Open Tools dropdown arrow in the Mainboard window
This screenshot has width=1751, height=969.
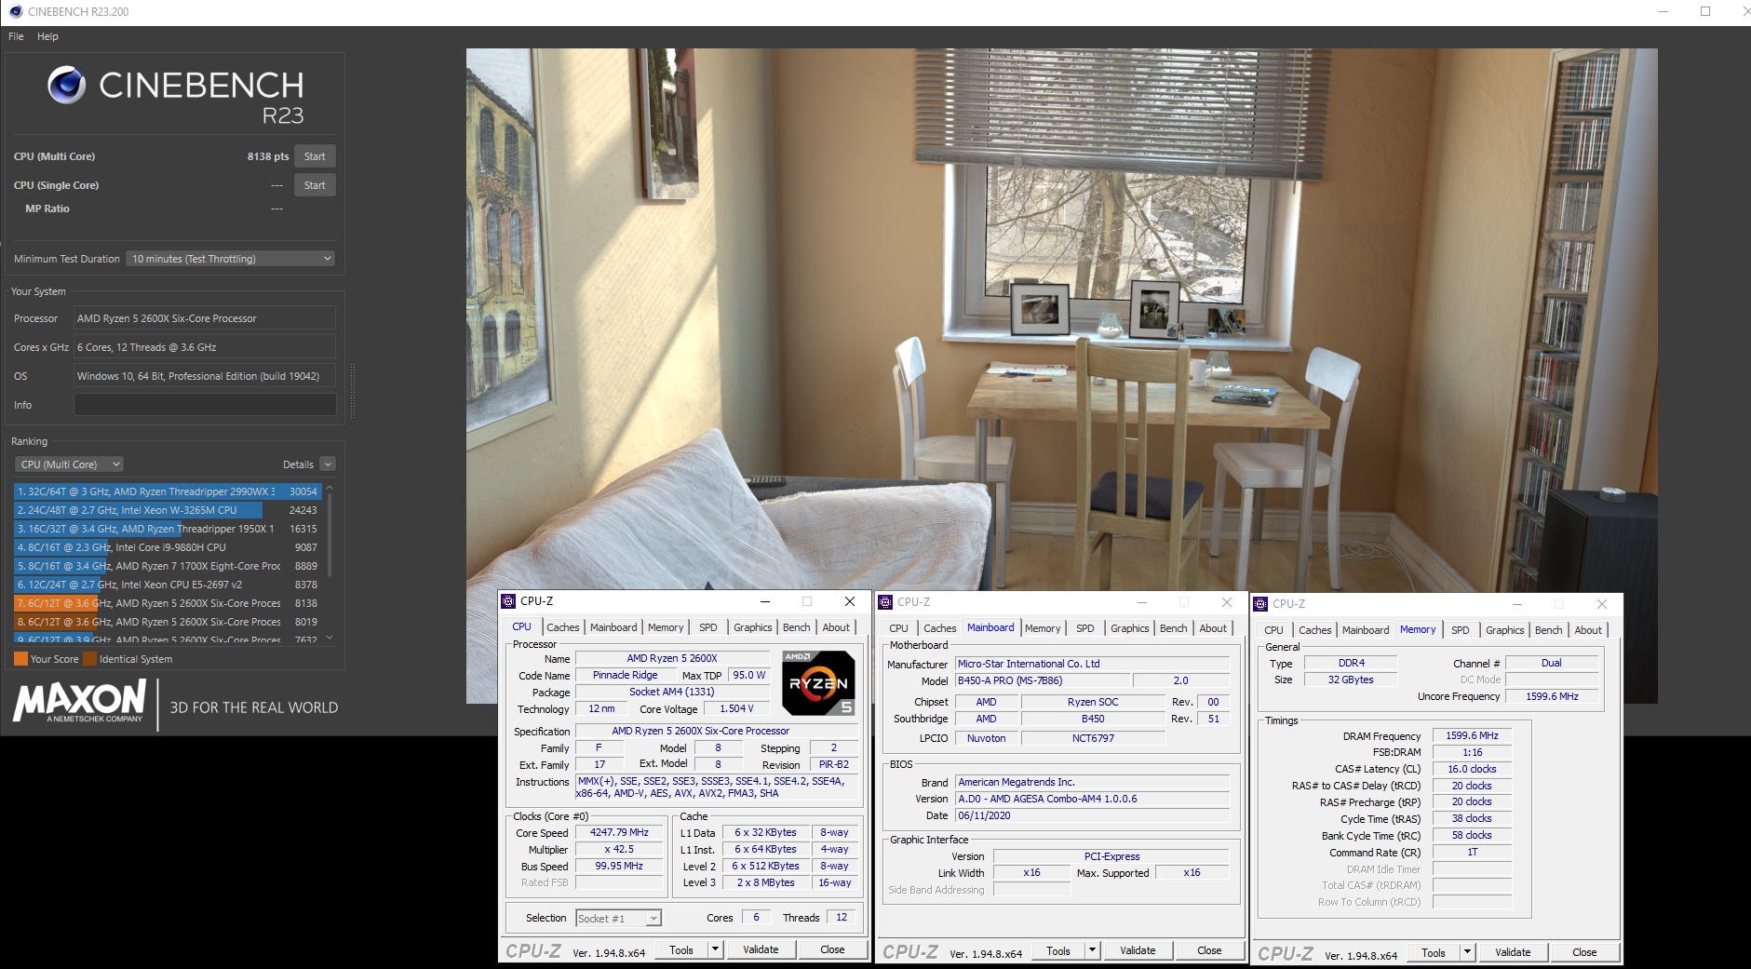(x=1092, y=950)
